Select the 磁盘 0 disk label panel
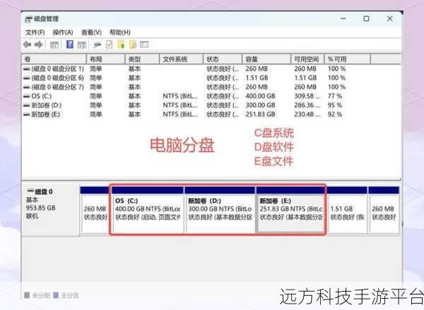 (x=51, y=210)
